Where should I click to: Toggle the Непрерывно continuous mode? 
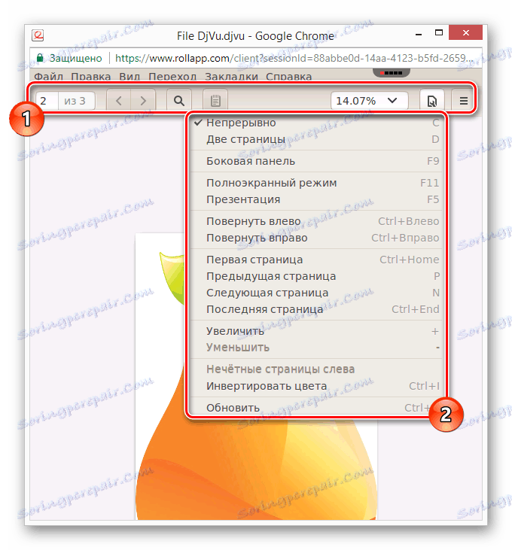[315, 123]
